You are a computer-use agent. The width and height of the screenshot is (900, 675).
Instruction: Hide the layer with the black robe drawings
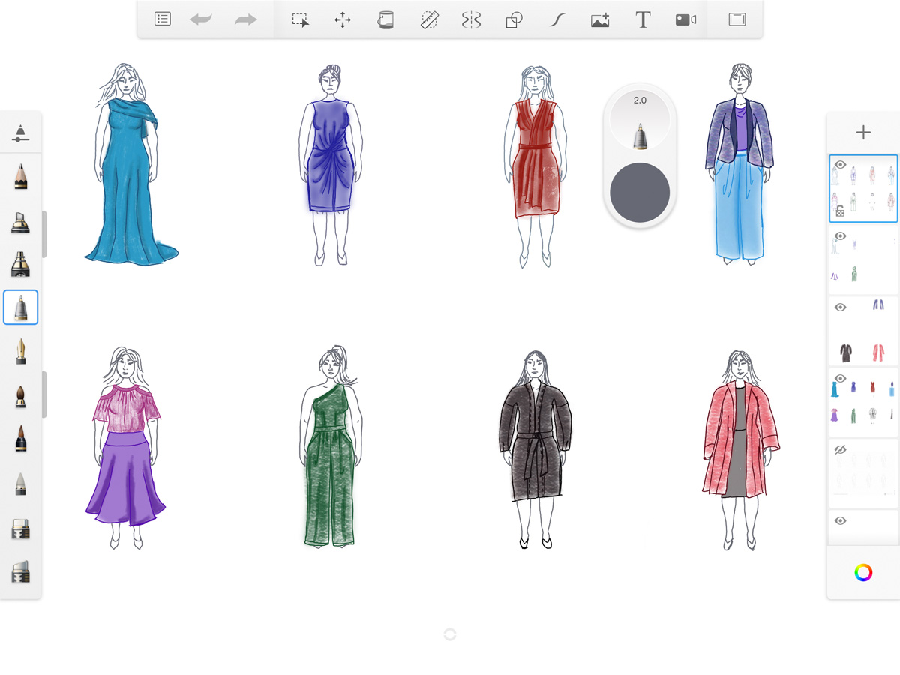point(840,307)
